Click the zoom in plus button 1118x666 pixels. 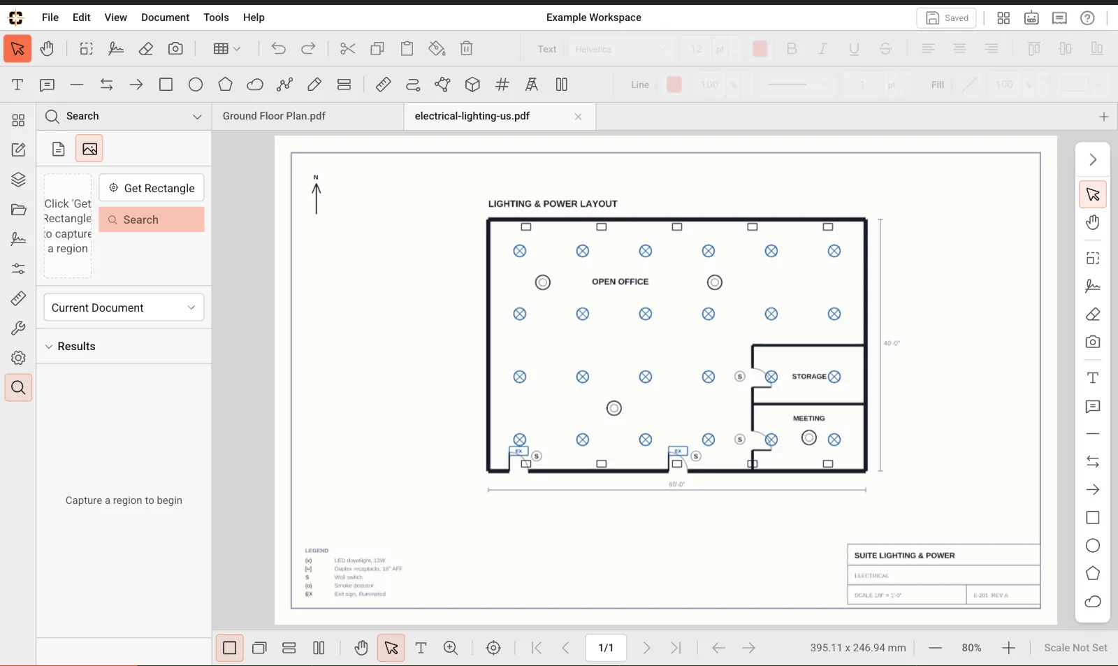(1008, 648)
